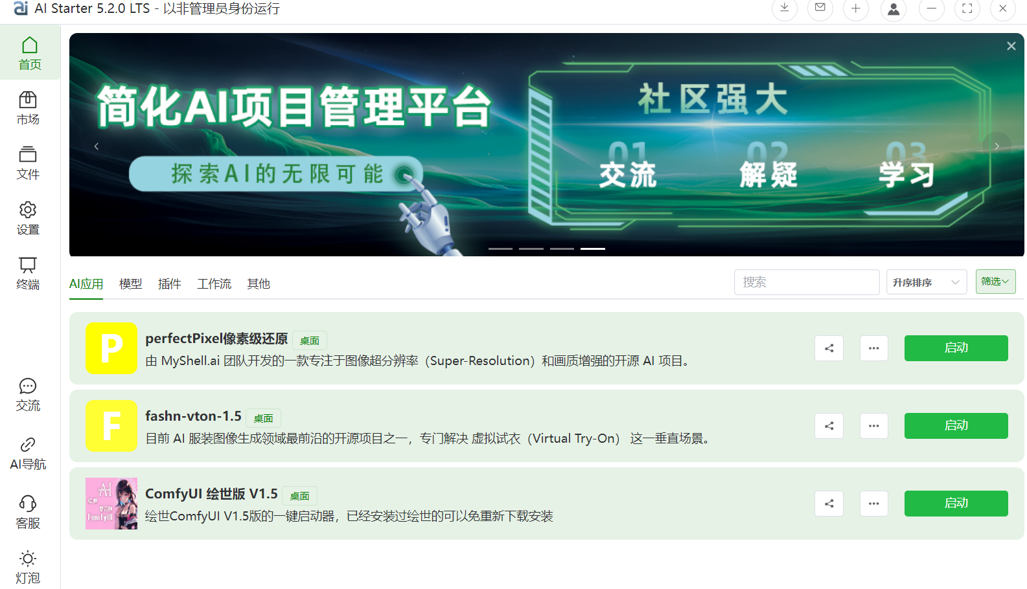1027x589 pixels.
Task: Expand the 筛选 filter dropdown
Action: [996, 282]
